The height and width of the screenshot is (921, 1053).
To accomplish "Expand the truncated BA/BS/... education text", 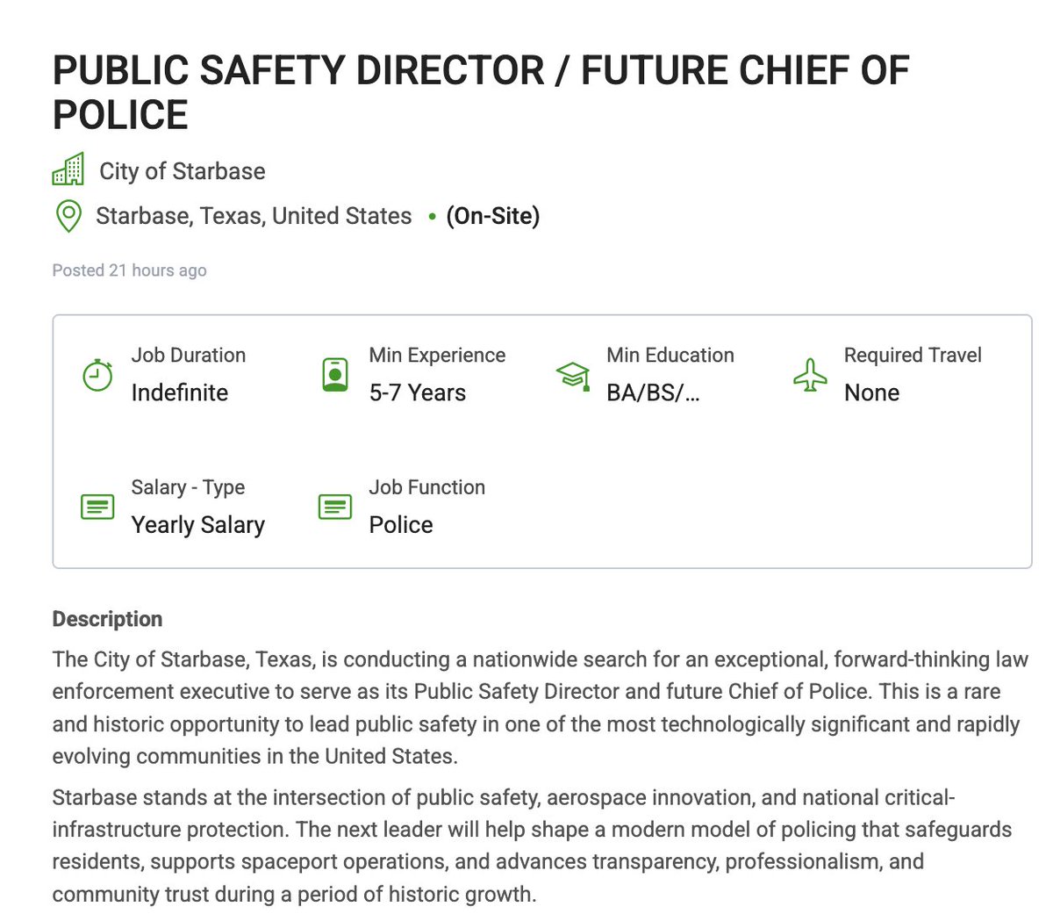I will (655, 392).
